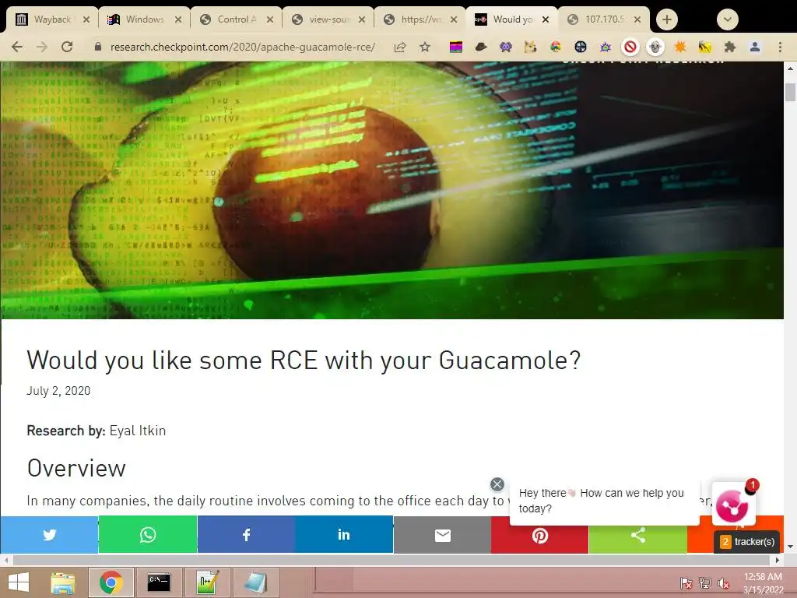Viewport: 797px width, 598px height.
Task: Share article on Facebook
Action: (x=246, y=534)
